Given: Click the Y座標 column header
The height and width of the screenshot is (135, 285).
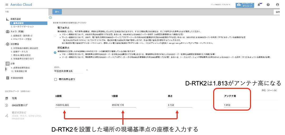Looking at the screenshot, I should [x=115, y=96].
